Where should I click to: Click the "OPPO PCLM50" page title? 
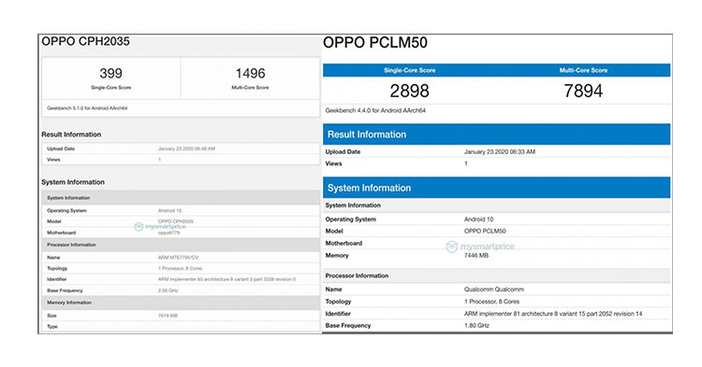click(375, 43)
